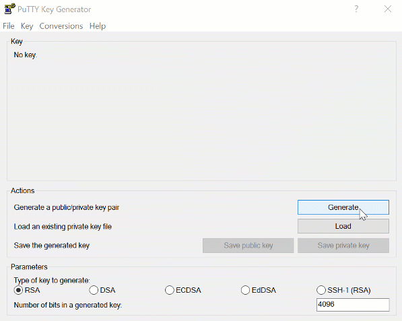This screenshot has width=402, height=321.
Task: Click the Generate button
Action: click(343, 207)
